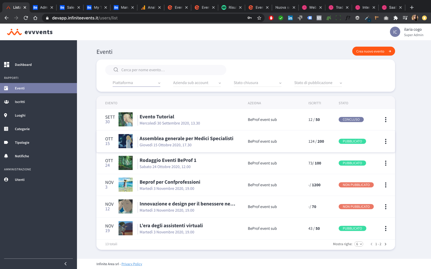The image size is (431, 269).
Task: Click the ISCRITTI column header
Action: coord(315,103)
